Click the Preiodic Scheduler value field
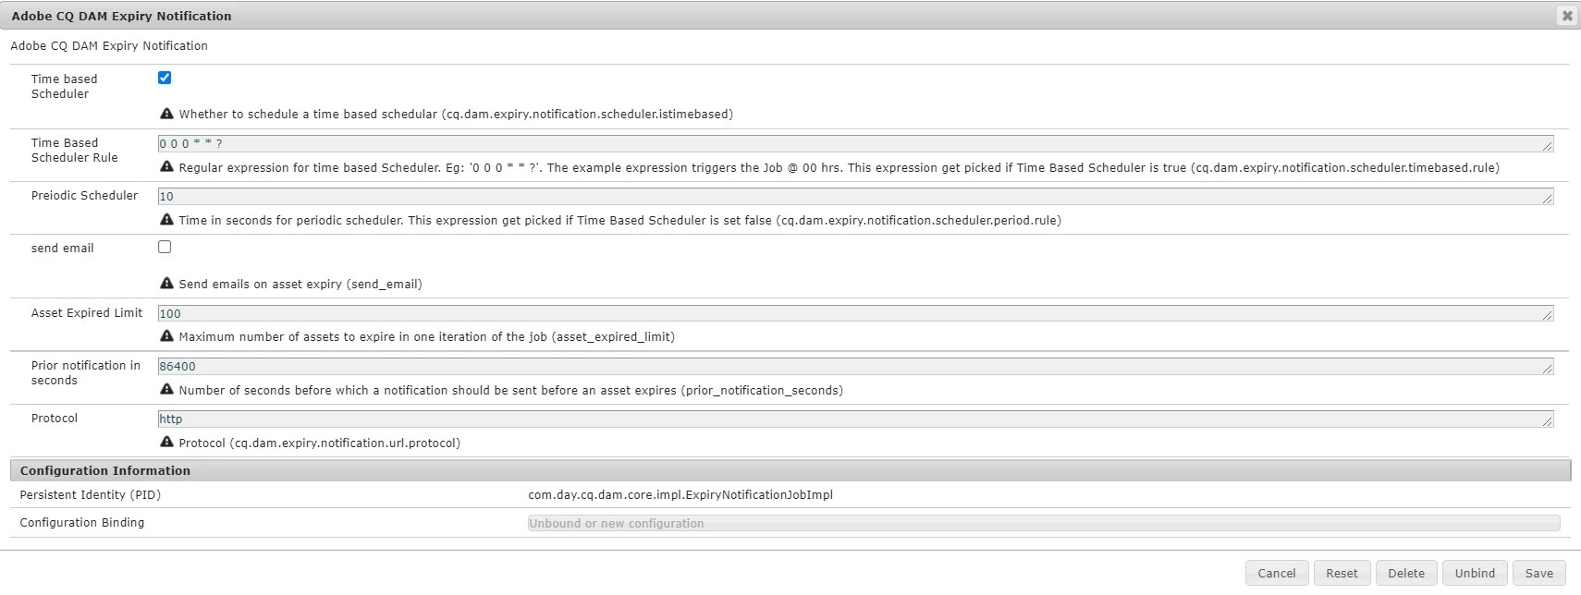1581x595 pixels. [x=855, y=196]
